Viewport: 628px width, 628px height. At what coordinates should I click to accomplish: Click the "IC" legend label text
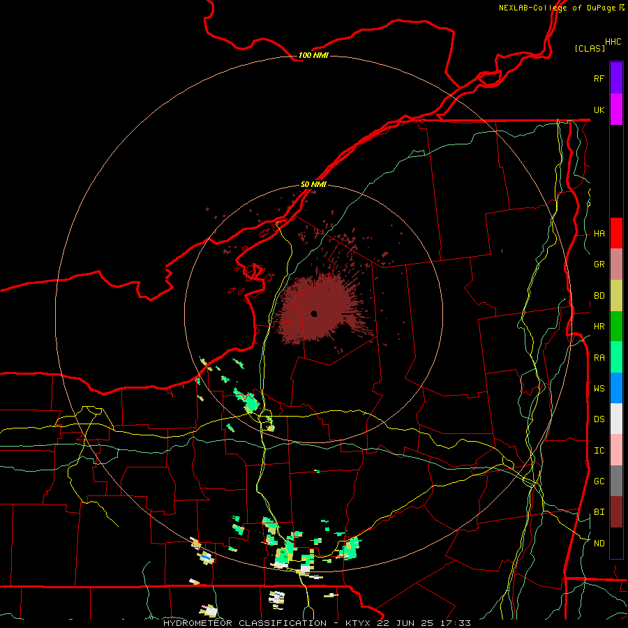tap(599, 451)
